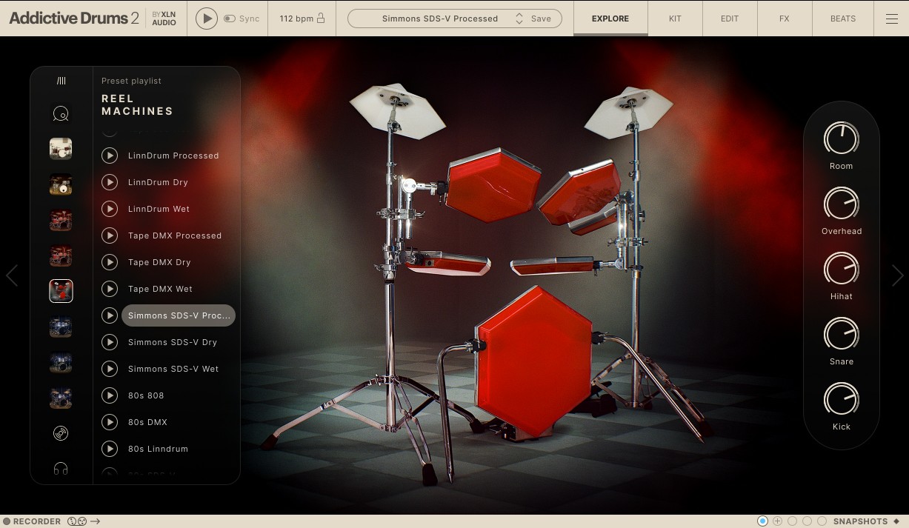Select the Simmons SDS-V Wet preset name
Viewport: 909px width, 528px height.
pos(173,369)
